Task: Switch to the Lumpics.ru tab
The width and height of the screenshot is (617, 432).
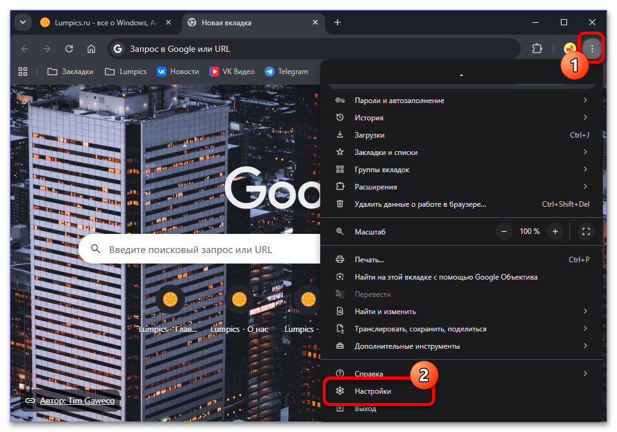Action: pos(106,23)
